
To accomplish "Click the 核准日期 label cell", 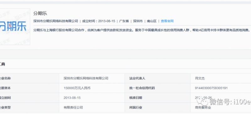I will tap(157, 98).
